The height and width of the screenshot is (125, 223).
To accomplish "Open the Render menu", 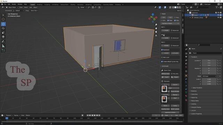I will (14, 5).
